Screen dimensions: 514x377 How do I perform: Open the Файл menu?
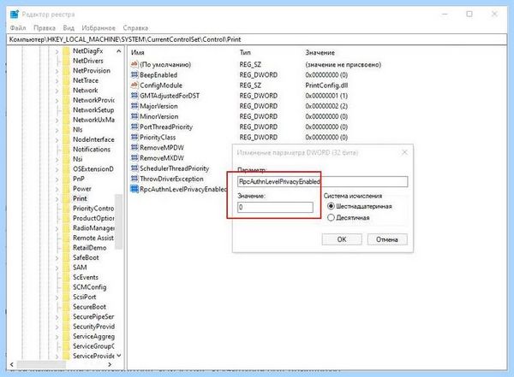tap(18, 28)
